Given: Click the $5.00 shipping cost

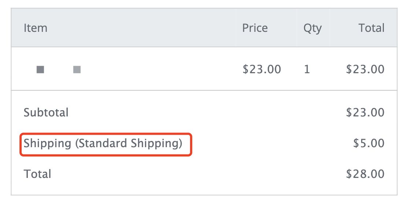Looking at the screenshot, I should (x=369, y=143).
